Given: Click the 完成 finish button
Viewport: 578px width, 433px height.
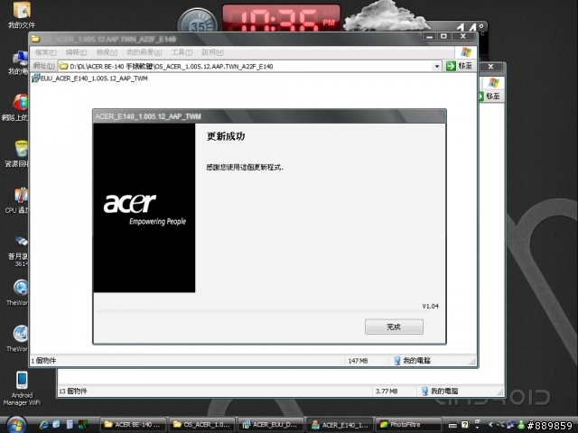Looking at the screenshot, I should pos(394,327).
